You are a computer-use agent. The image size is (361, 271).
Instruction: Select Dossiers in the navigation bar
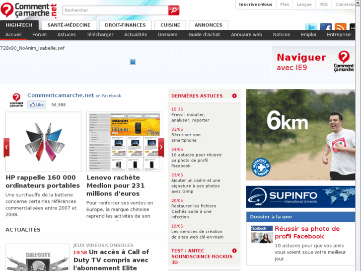(168, 35)
